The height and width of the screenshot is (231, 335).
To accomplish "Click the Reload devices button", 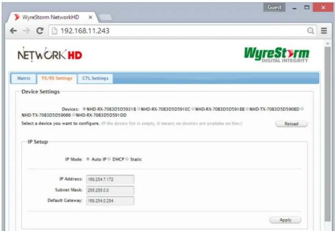I will click(x=291, y=124).
